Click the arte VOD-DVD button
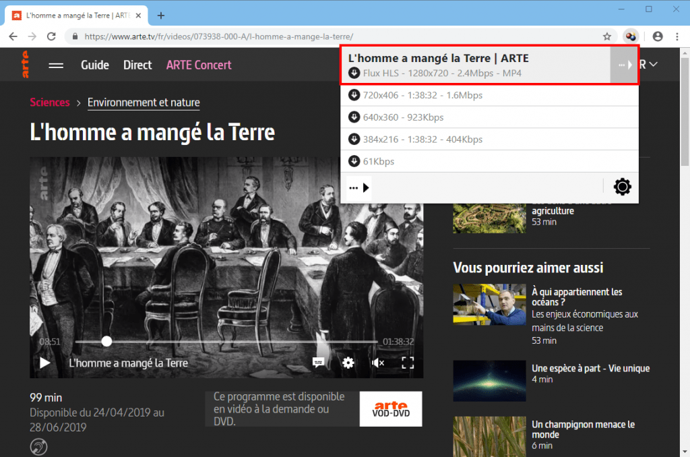690x457 pixels. point(391,409)
